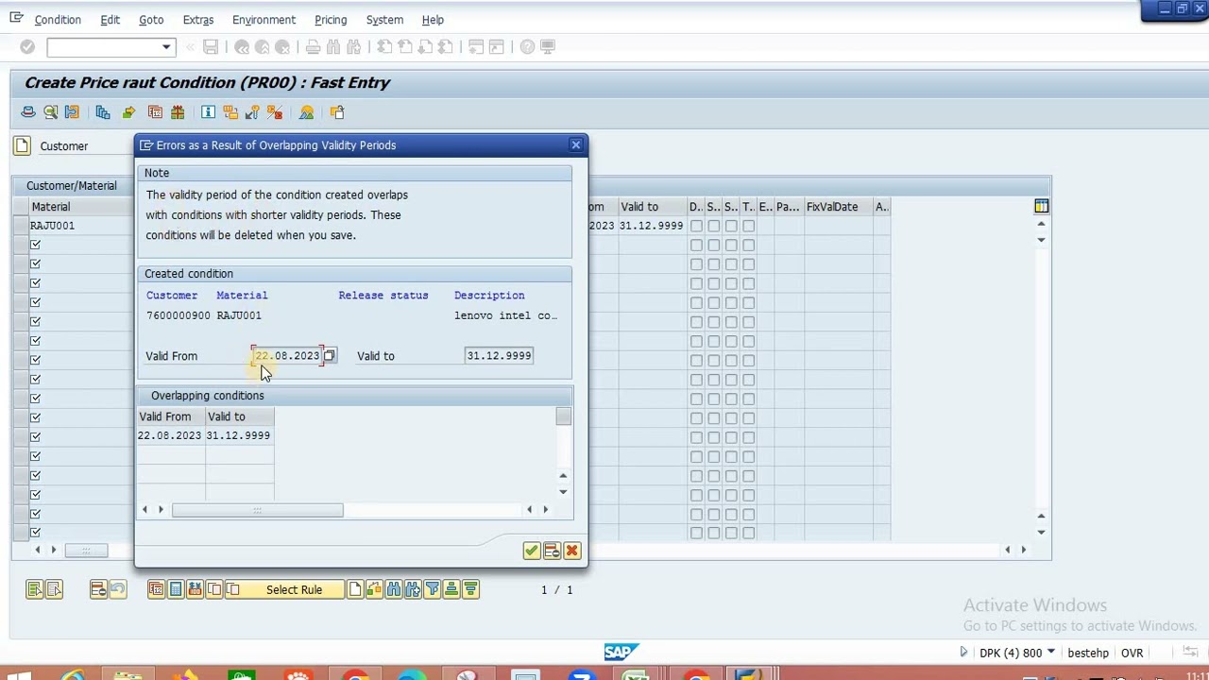This screenshot has height=680, width=1209.
Task: Click the delete row icon in bottom toolbar
Action: (98, 589)
